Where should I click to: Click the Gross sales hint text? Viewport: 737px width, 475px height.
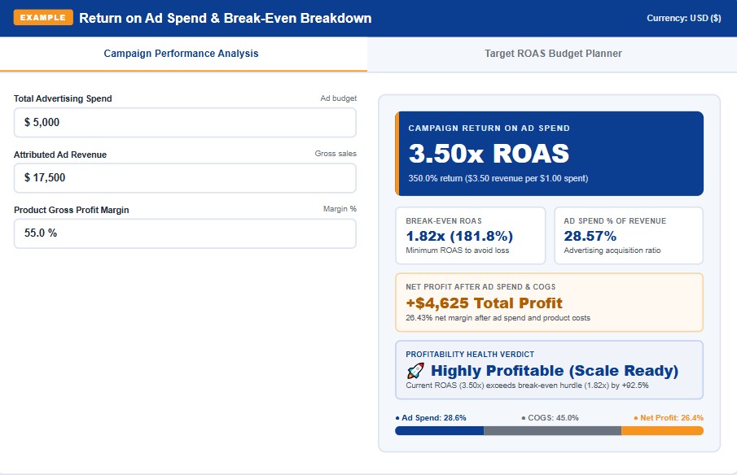(336, 154)
